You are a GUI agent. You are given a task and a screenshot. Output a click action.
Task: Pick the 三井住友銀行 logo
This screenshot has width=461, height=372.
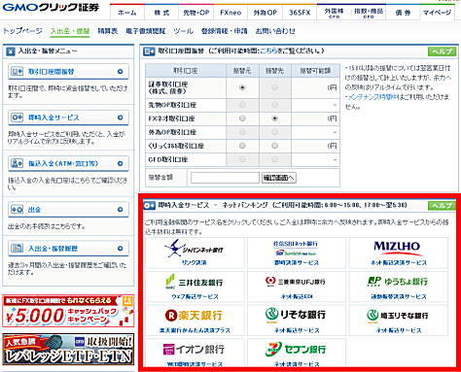(x=195, y=282)
